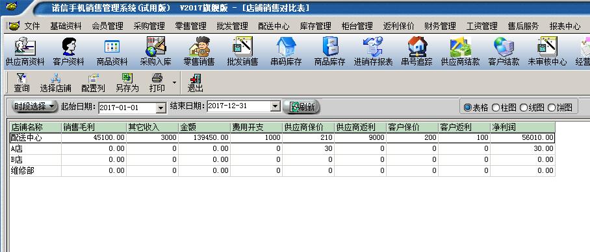This screenshot has width=590, height=252.
Task: Click the 打印 print icon
Action: (x=157, y=83)
